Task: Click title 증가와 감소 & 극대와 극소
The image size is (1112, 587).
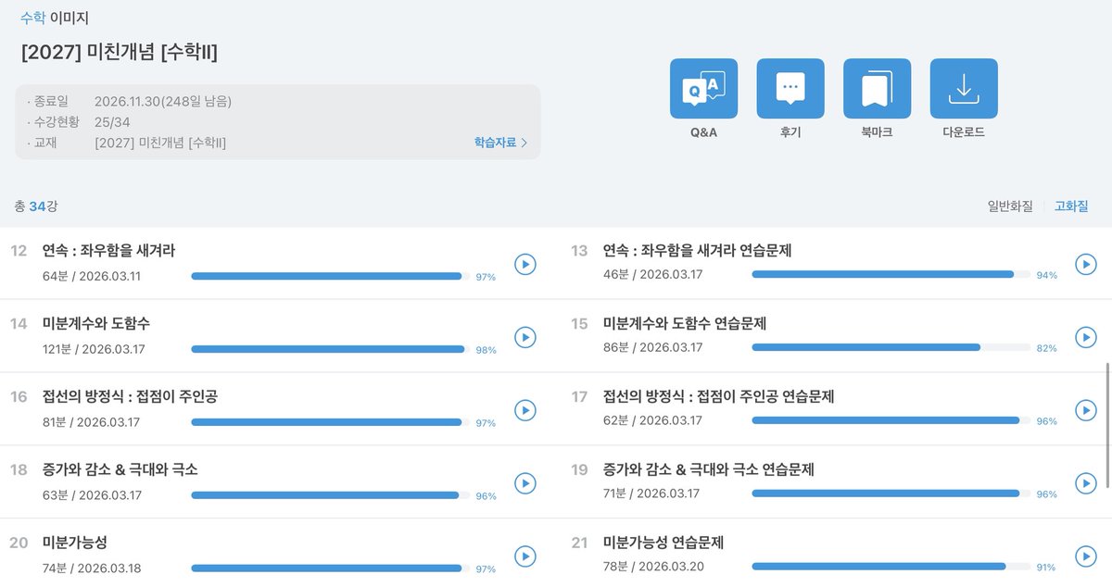Action: (x=120, y=469)
